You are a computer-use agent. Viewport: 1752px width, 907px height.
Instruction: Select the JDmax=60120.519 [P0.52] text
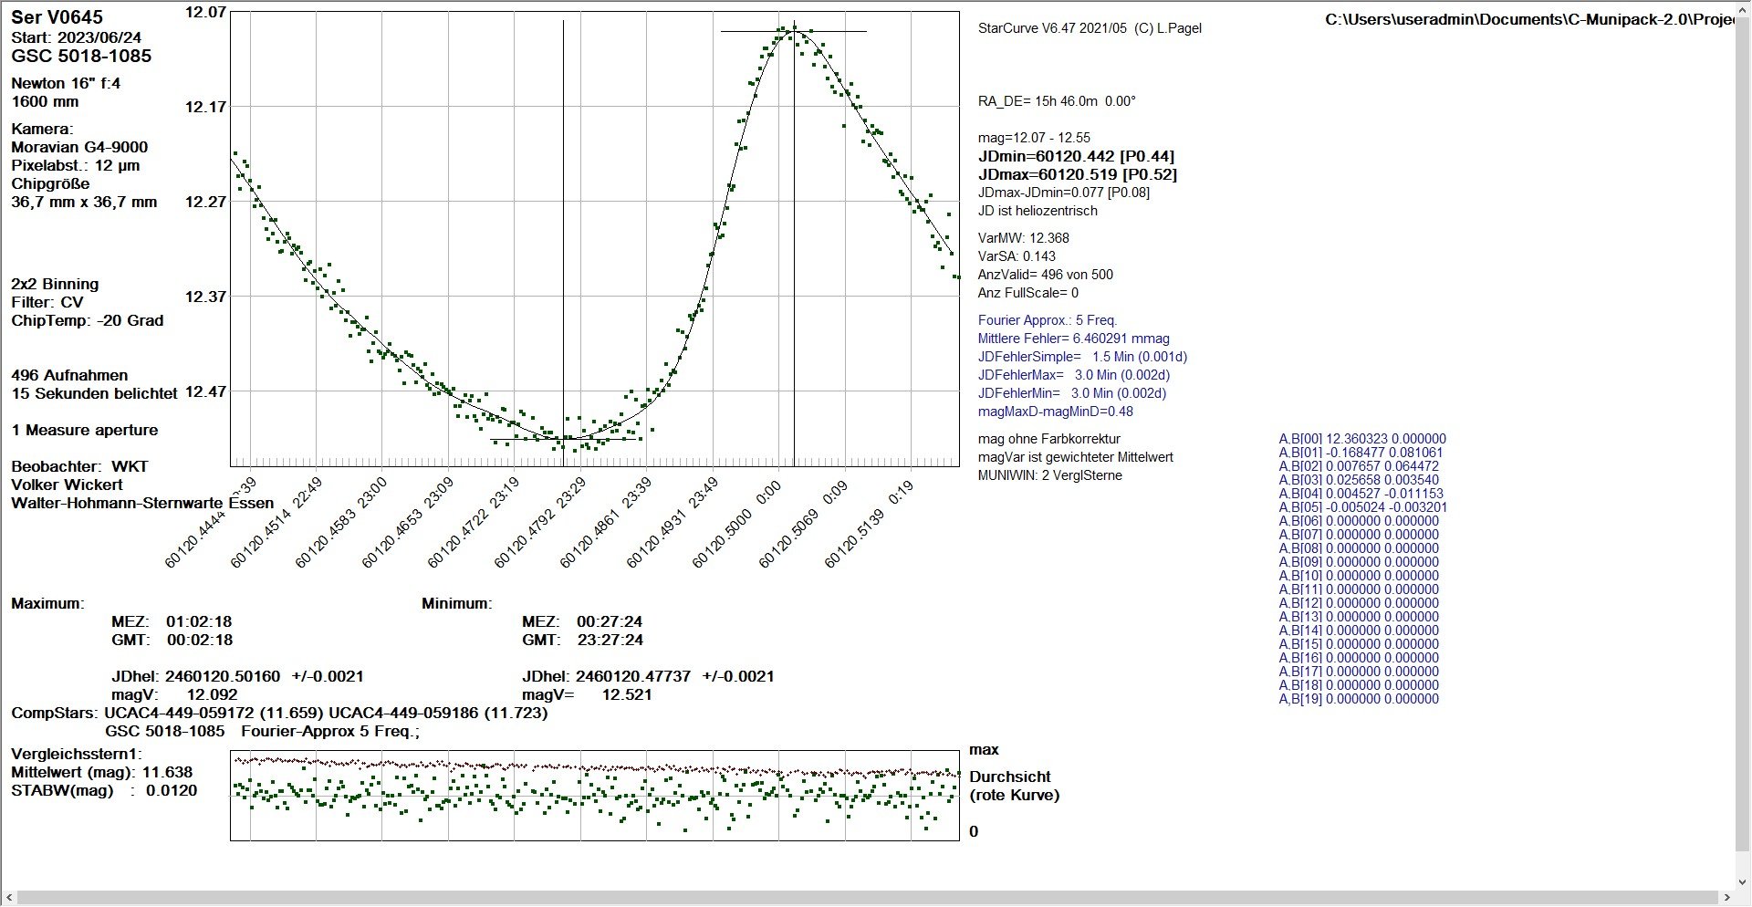(x=1078, y=174)
